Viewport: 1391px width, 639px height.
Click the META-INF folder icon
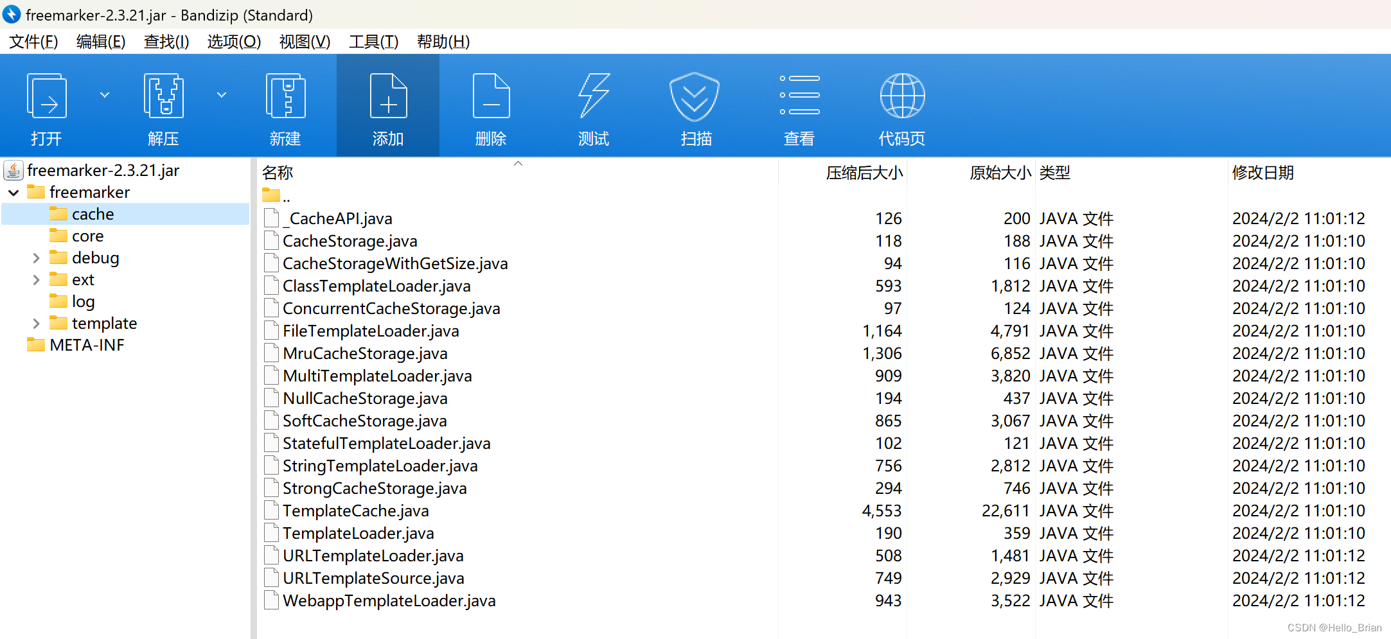(36, 345)
